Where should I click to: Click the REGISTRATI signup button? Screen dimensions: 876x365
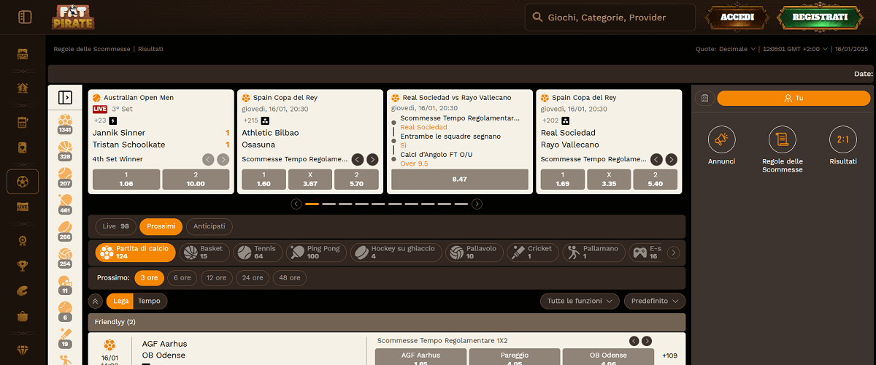(x=820, y=18)
